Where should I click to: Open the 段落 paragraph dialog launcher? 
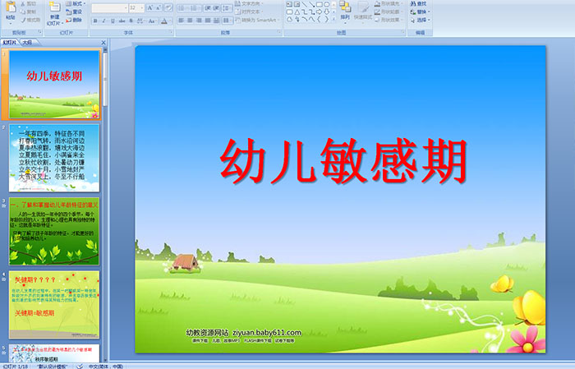tap(279, 32)
